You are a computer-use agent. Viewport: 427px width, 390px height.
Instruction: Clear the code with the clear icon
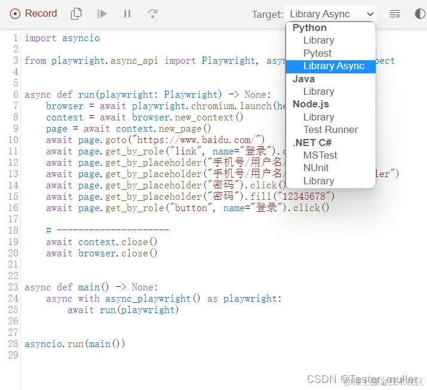pyautogui.click(x=395, y=14)
